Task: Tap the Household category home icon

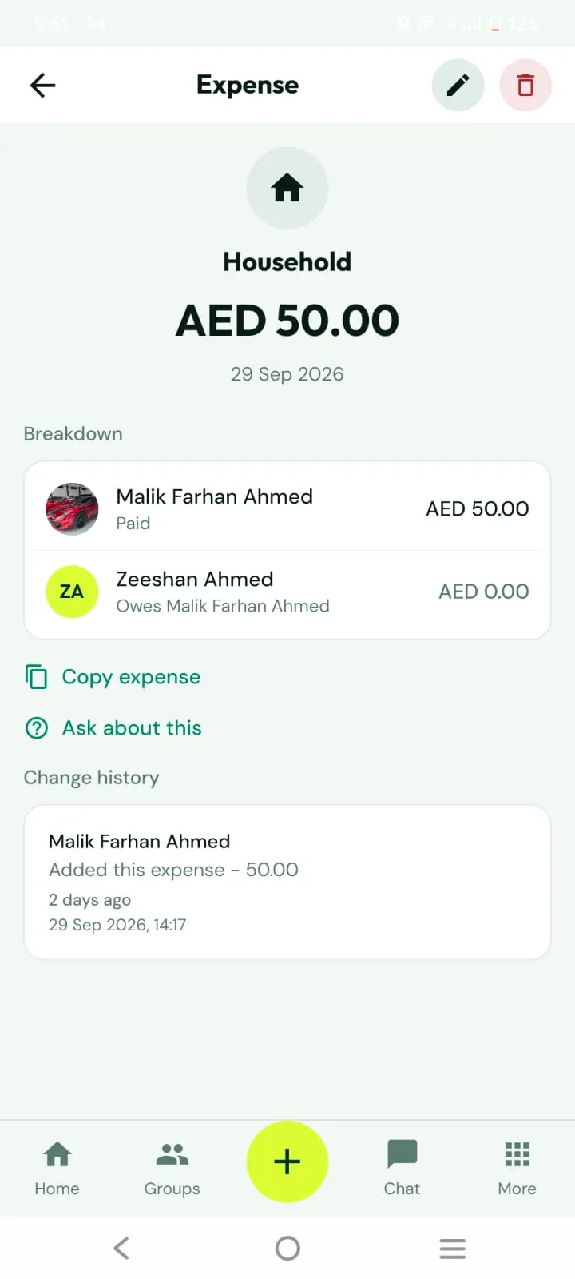Action: (x=287, y=189)
